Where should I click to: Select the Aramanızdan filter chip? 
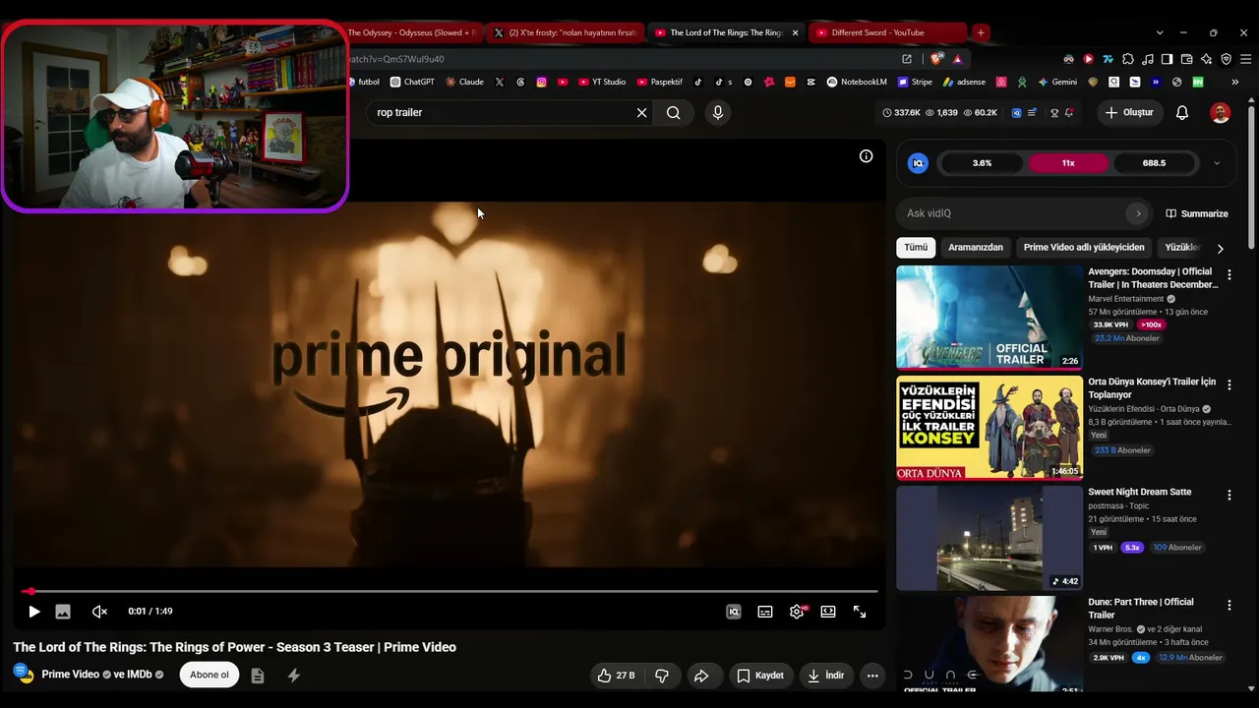click(976, 248)
